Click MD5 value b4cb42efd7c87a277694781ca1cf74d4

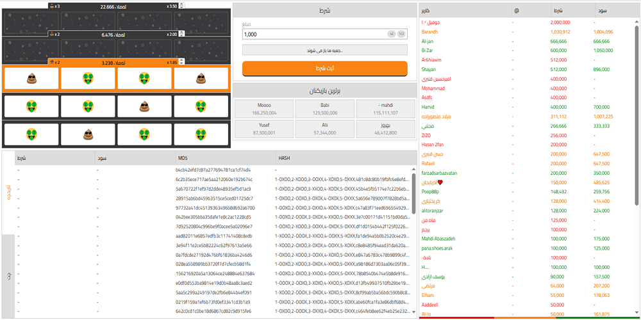click(213, 170)
